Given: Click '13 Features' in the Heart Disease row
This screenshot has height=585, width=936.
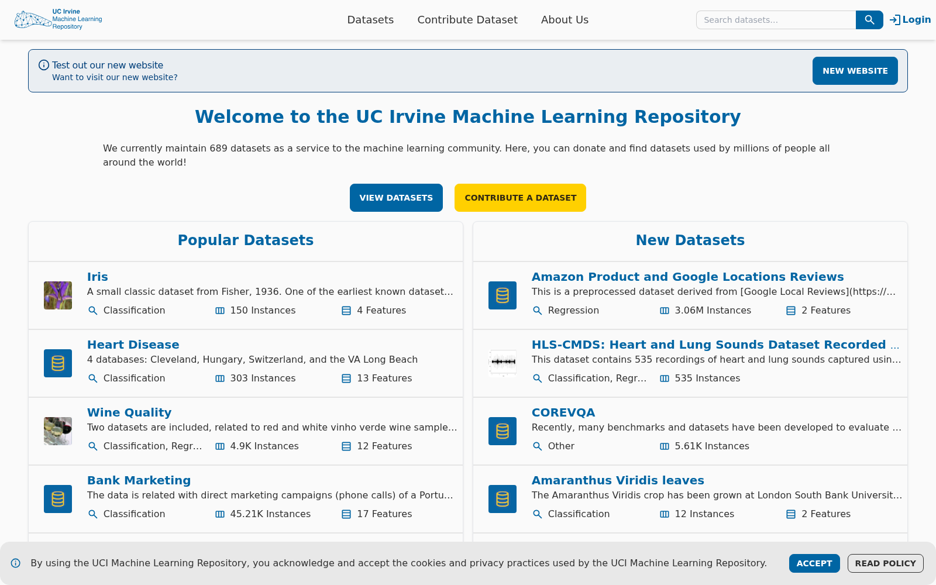Looking at the screenshot, I should [x=384, y=378].
